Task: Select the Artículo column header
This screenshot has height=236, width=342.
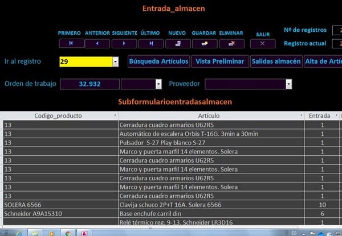Action: pos(209,115)
